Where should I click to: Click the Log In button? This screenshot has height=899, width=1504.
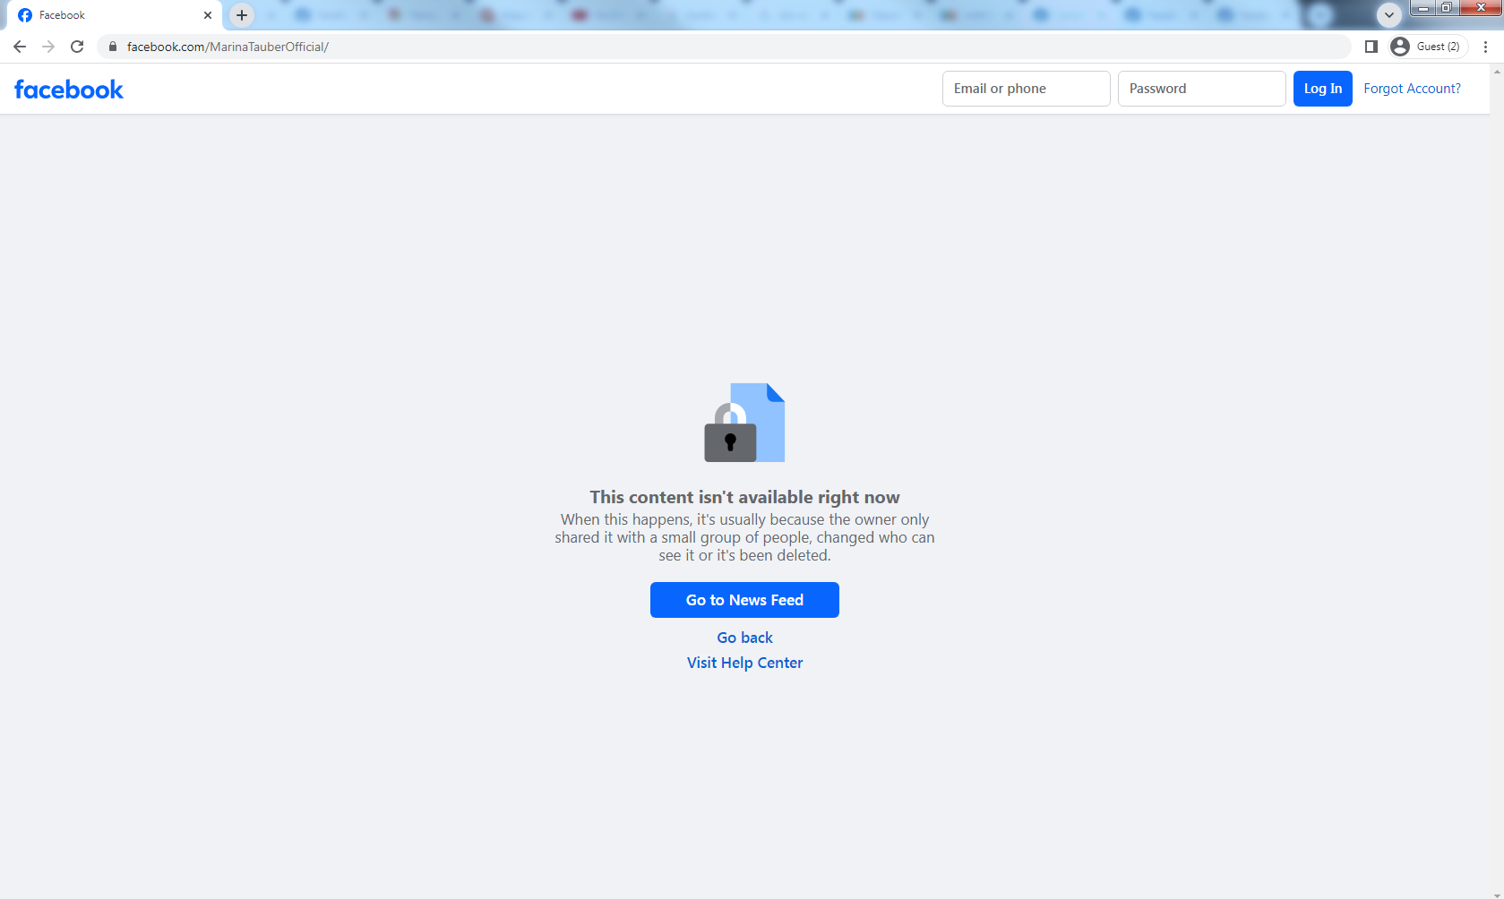click(x=1322, y=89)
